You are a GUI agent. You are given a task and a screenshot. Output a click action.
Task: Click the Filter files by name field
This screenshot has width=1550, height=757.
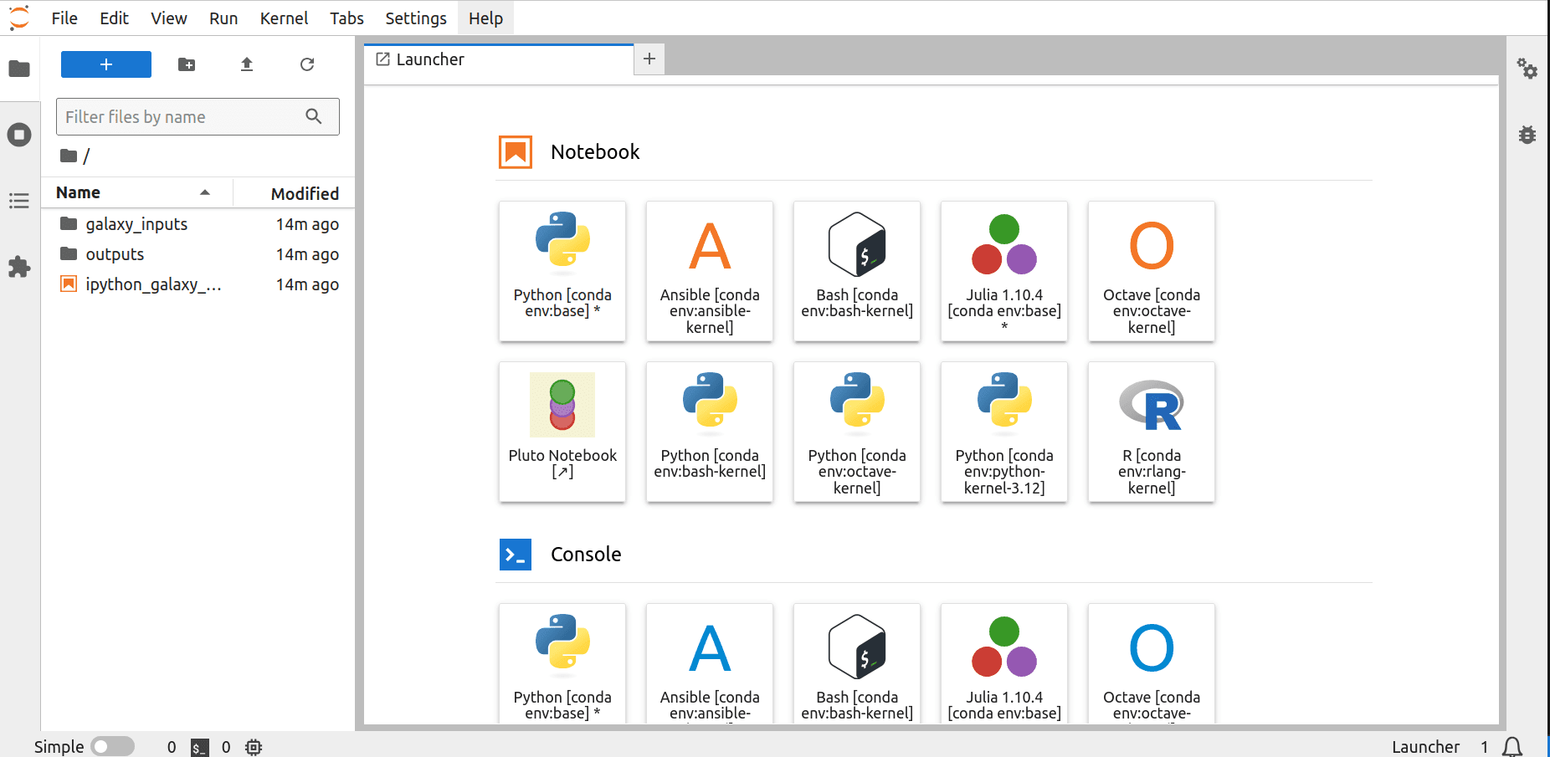click(x=184, y=117)
